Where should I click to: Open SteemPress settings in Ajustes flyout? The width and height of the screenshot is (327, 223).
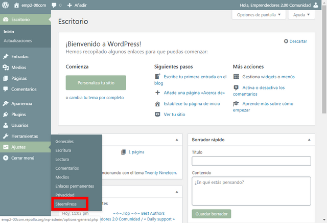click(x=66, y=204)
